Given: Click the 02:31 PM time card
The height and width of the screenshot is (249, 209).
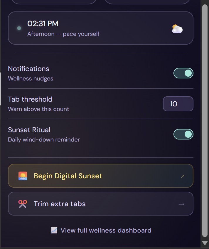Looking at the screenshot, I should click(x=101, y=28).
